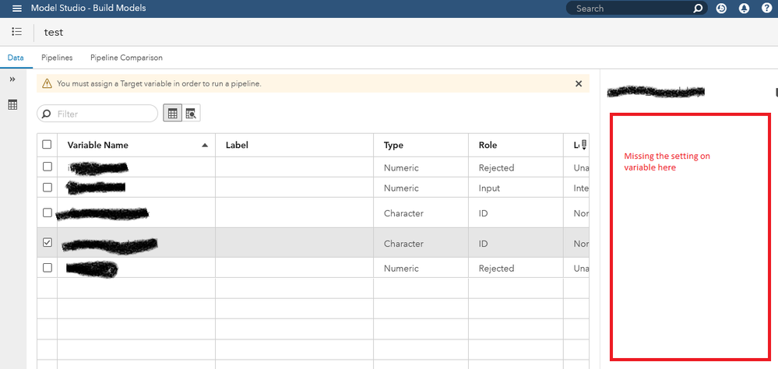Uncheck the selected fourth row checkbox
The width and height of the screenshot is (778, 369).
point(47,243)
